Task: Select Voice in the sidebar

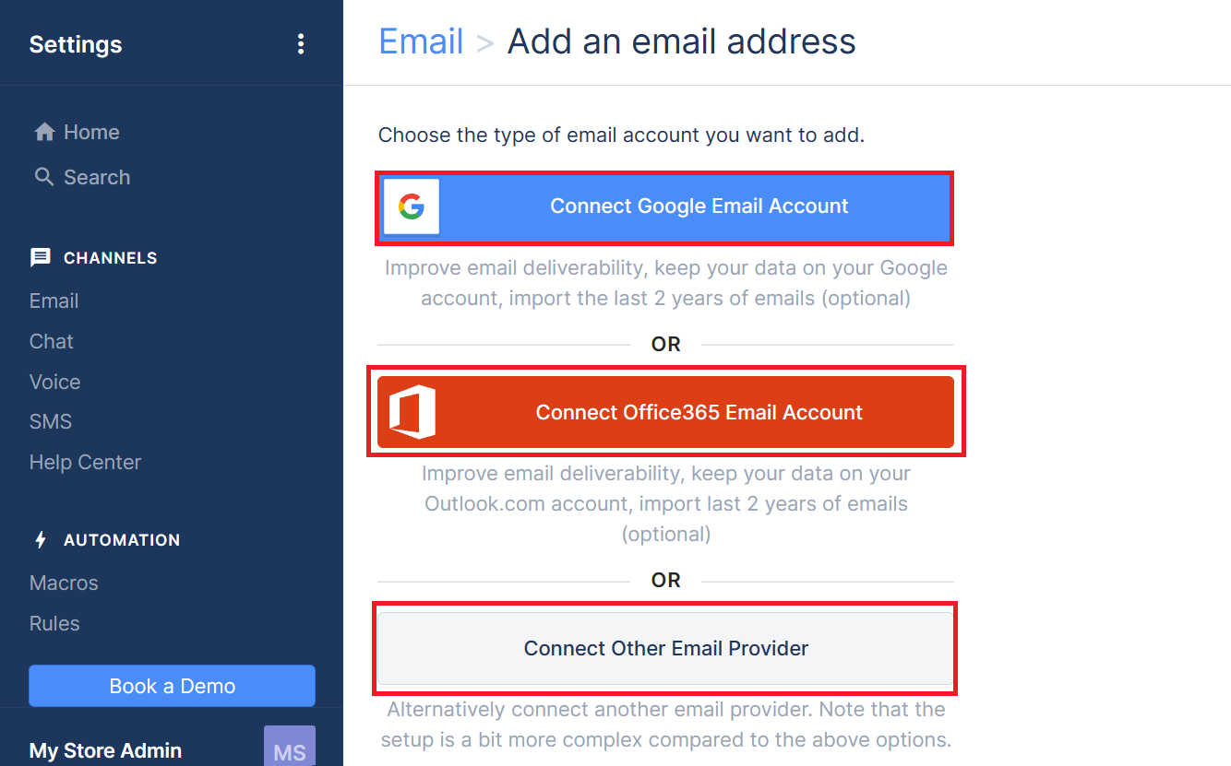Action: [x=55, y=382]
